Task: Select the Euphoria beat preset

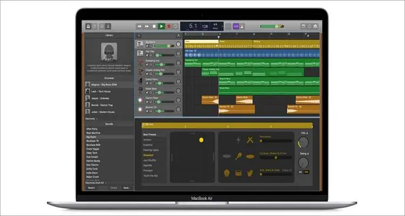Action: pos(148,145)
